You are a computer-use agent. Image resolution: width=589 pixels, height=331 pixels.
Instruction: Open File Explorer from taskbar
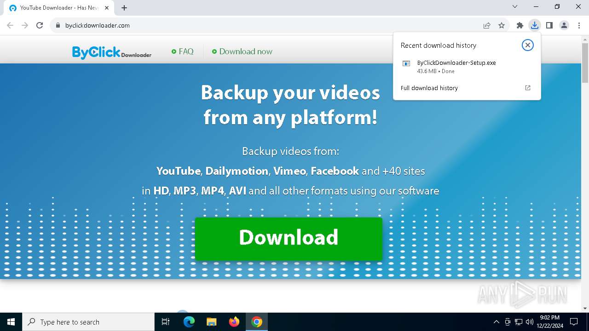[211, 322]
